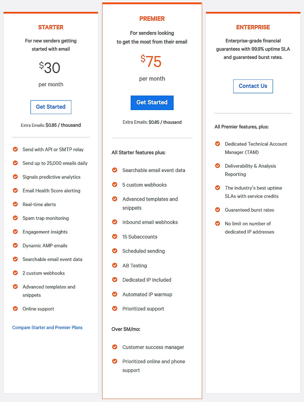Click the checkmark icon beside Scheduled sending

[114, 251]
